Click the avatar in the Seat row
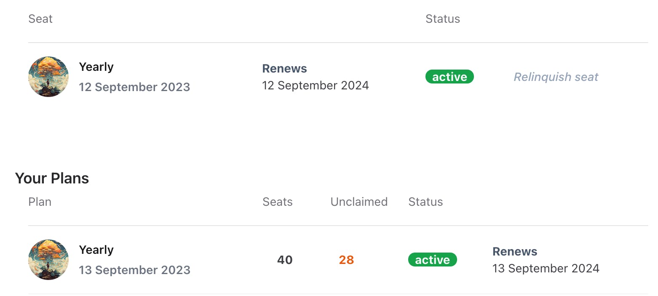This screenshot has height=296, width=658. click(48, 77)
